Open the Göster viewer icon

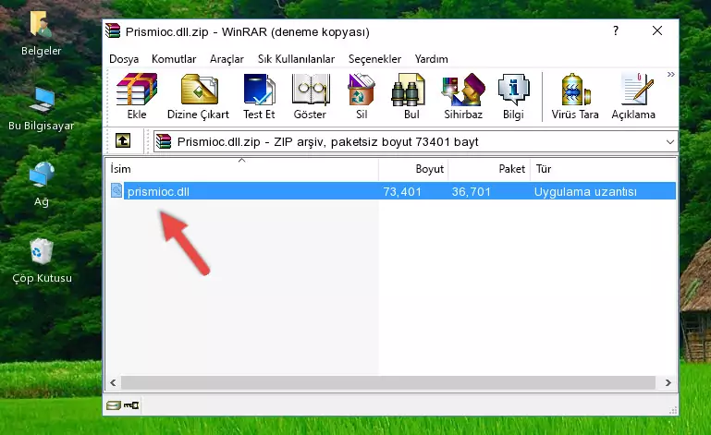point(310,96)
